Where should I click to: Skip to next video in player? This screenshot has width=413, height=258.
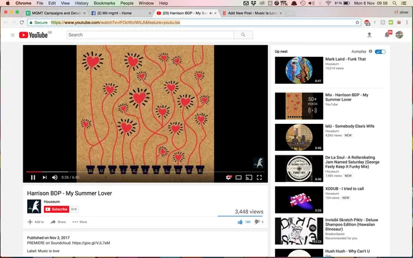coord(45,177)
